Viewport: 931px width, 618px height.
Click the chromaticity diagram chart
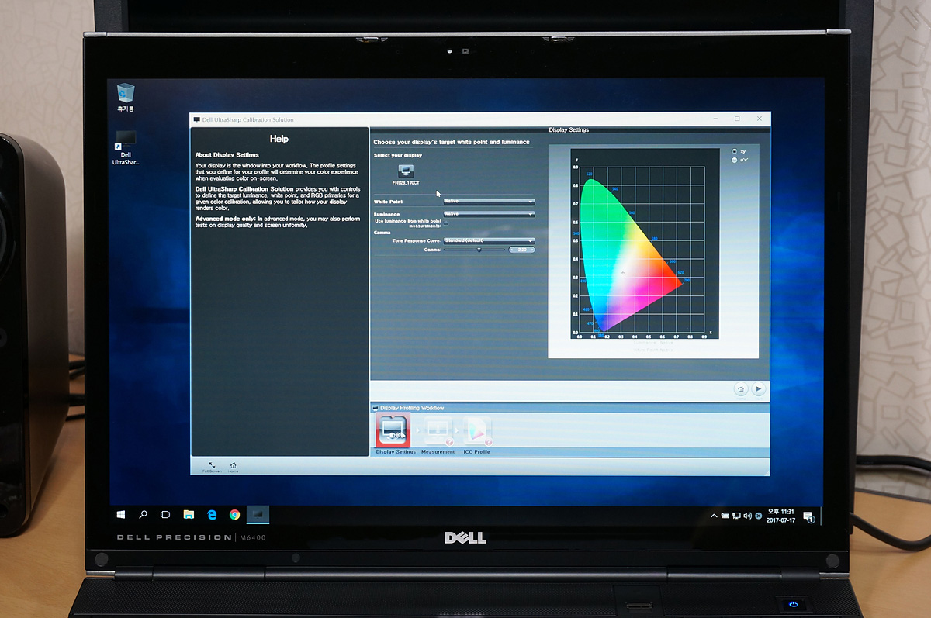click(645, 243)
